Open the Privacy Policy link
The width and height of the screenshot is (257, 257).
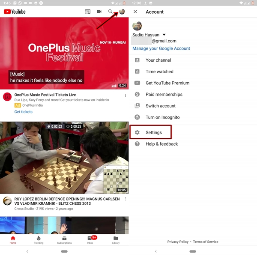coord(178,242)
